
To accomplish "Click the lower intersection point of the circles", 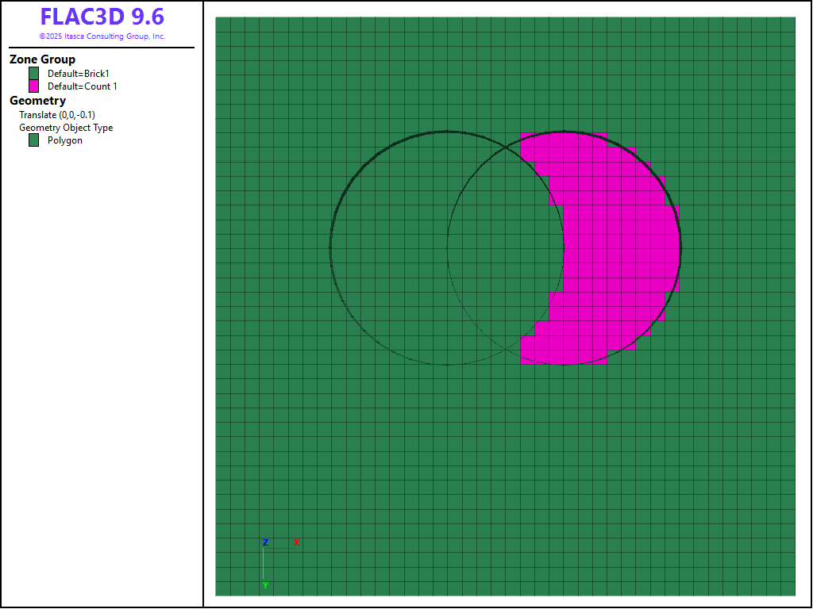I will (506, 349).
